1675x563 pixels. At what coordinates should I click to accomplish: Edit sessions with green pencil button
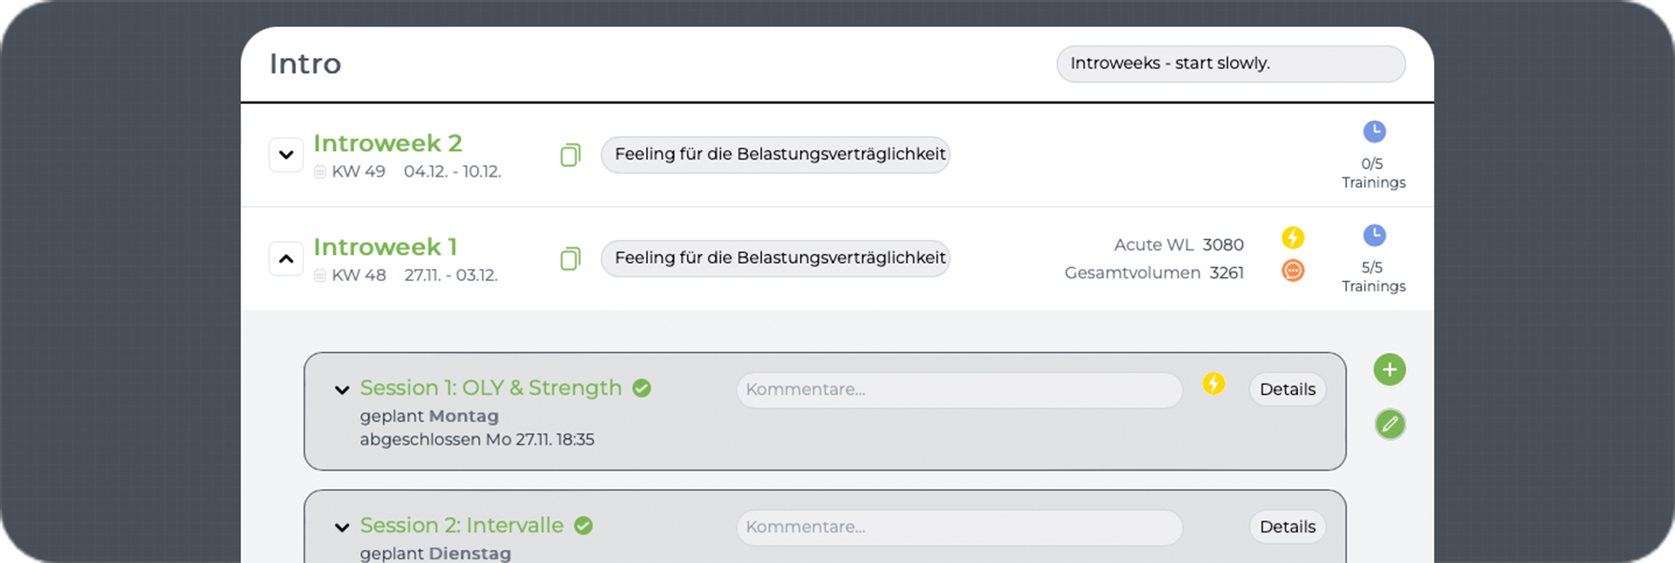pos(1389,425)
